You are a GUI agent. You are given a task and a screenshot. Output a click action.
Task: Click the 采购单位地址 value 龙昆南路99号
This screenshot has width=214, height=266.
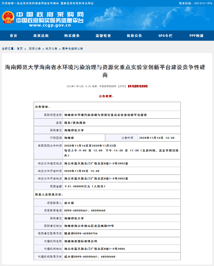(89, 226)
